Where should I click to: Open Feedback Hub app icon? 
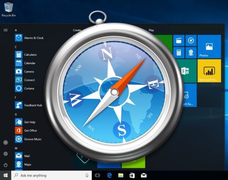click(19, 105)
